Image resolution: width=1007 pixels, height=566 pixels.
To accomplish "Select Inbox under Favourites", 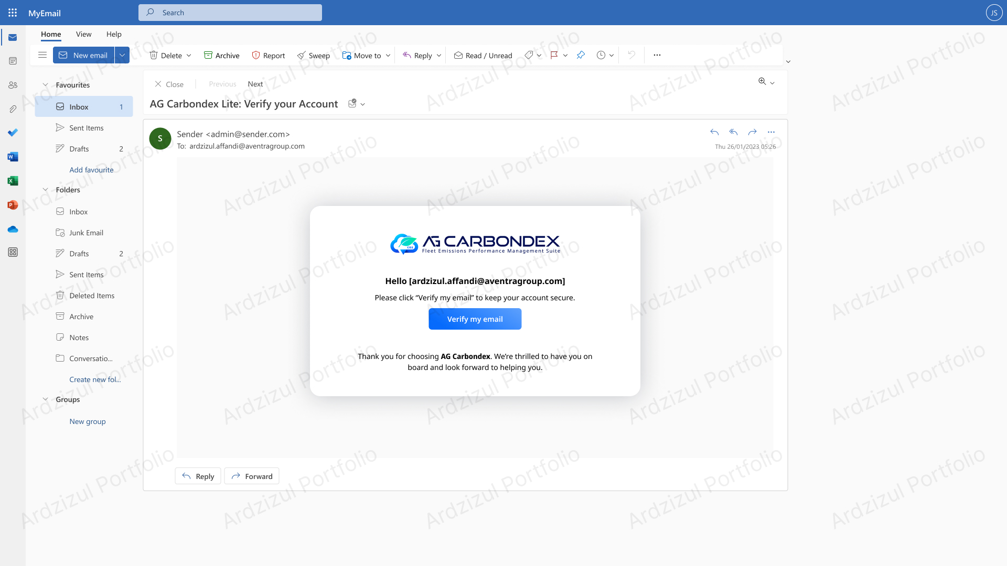I will click(84, 106).
